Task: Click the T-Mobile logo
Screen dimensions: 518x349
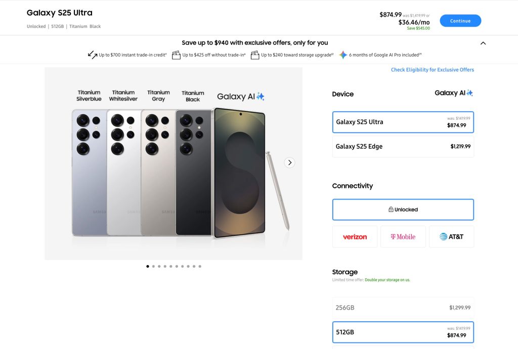Action: [x=403, y=236]
